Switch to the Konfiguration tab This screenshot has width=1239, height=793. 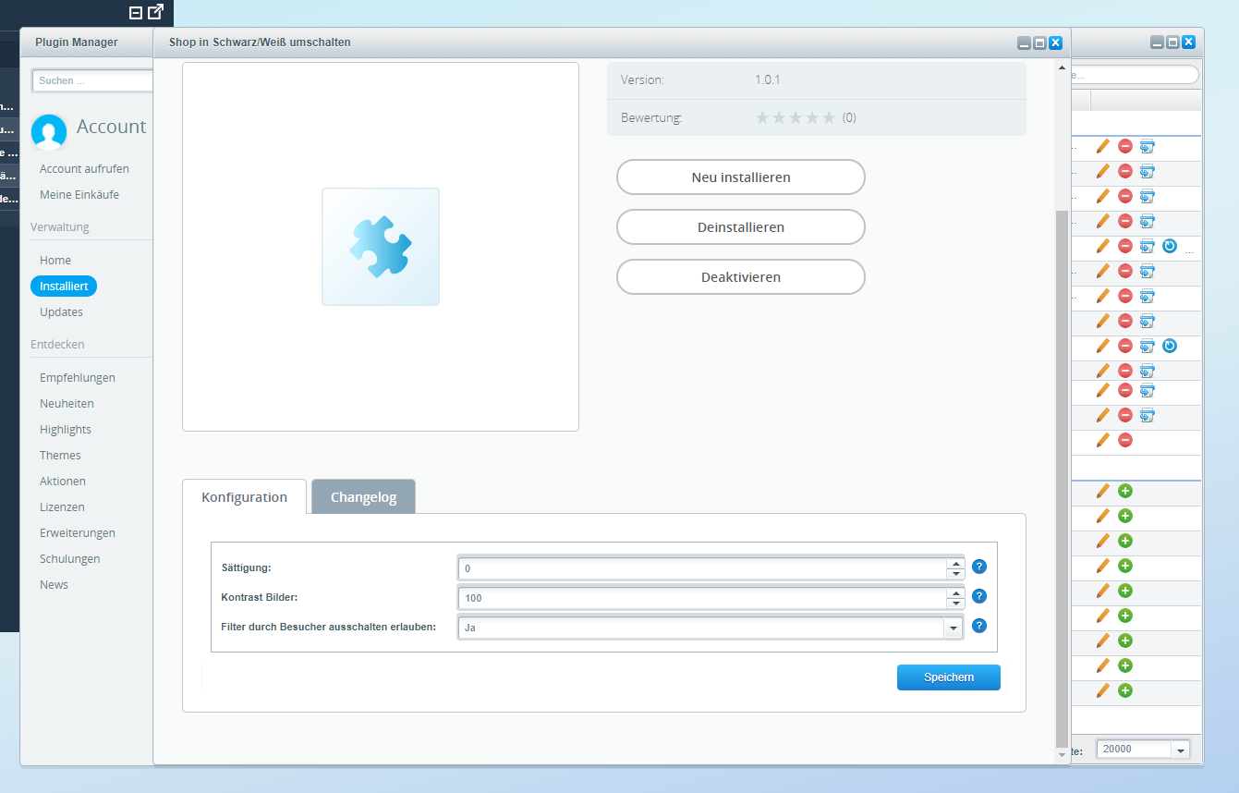tap(245, 496)
